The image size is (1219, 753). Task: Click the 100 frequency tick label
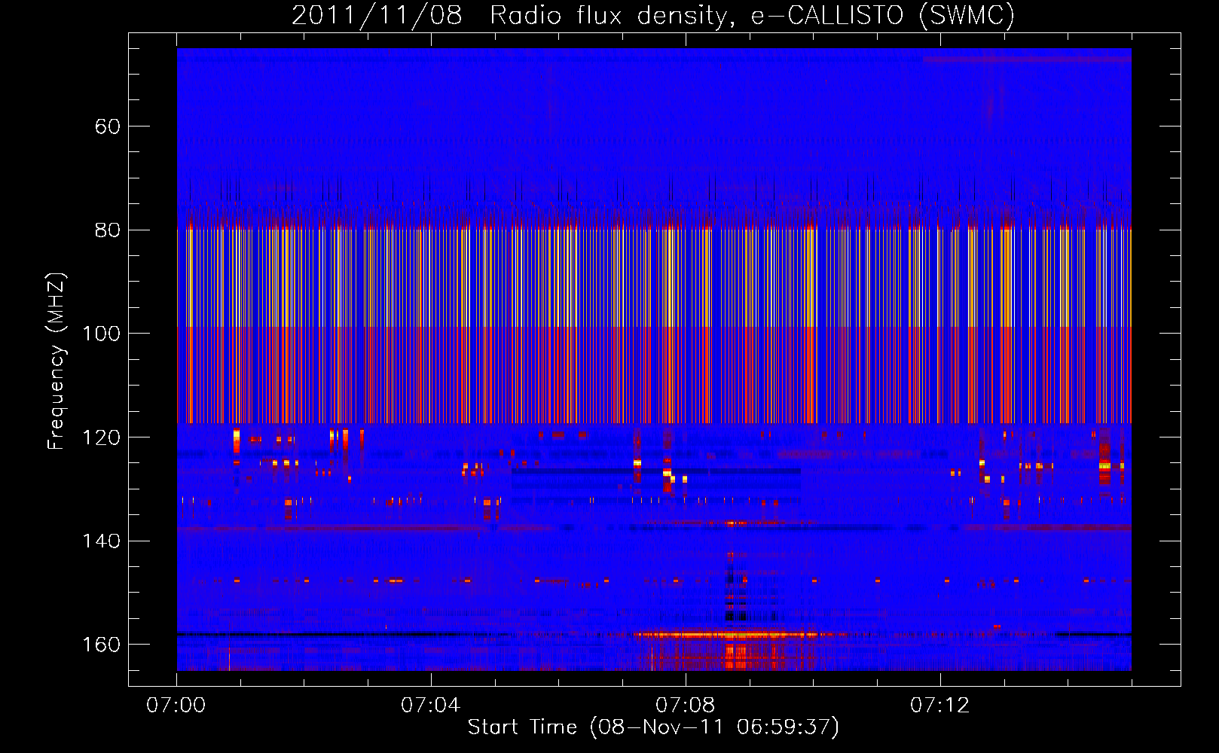pos(101,334)
